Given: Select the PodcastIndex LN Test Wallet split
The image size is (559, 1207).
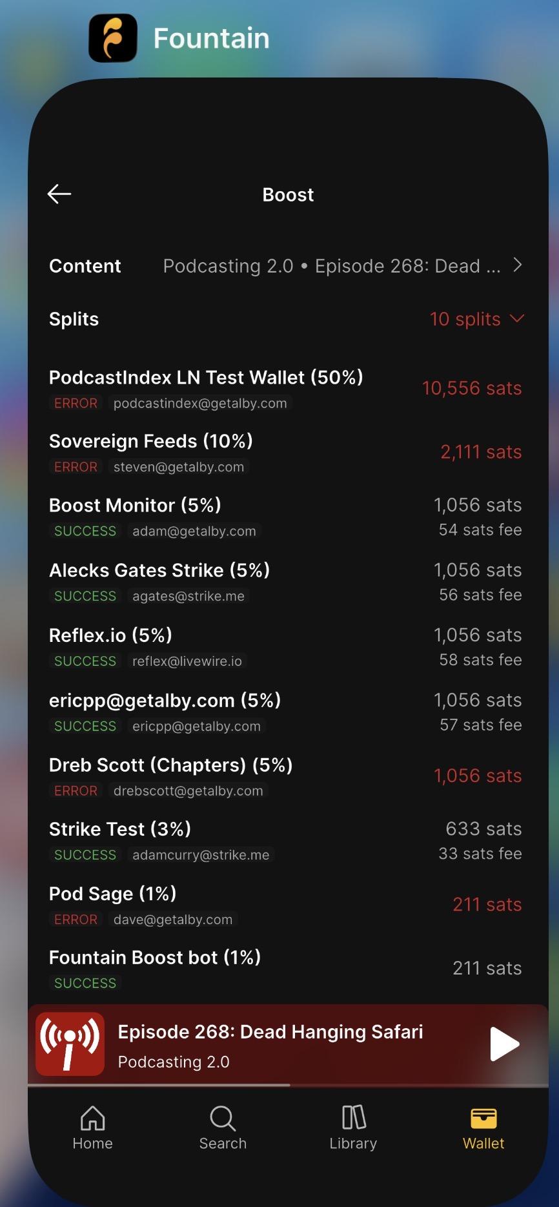Looking at the screenshot, I should tap(285, 389).
